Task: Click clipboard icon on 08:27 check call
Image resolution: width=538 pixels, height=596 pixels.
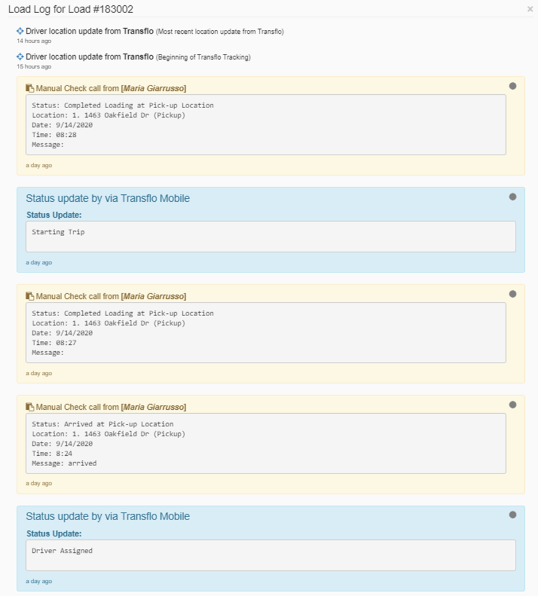Action: tap(30, 296)
